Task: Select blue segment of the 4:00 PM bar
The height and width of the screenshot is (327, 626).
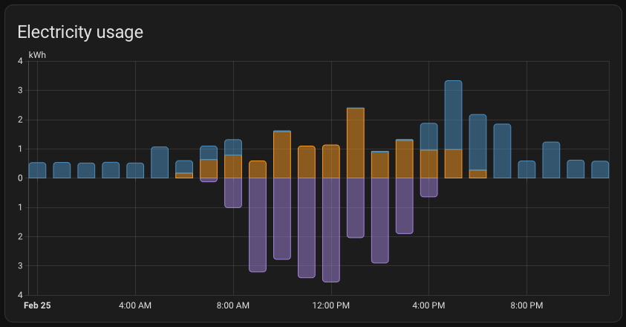Action: click(428, 136)
